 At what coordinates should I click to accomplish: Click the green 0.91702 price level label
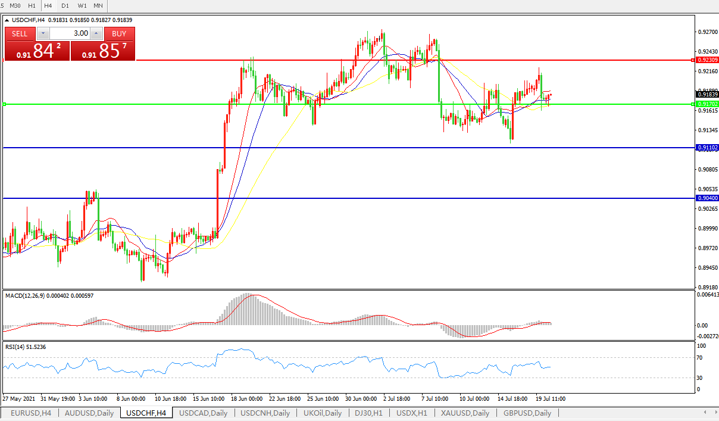point(707,104)
